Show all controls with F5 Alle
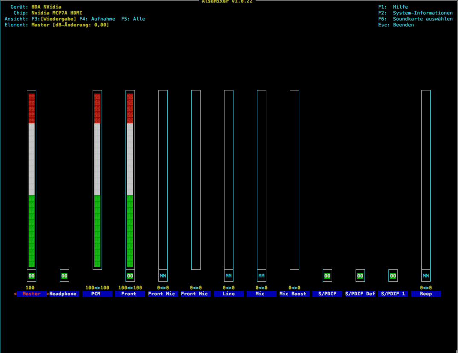Image resolution: width=458 pixels, height=353 pixels. click(x=133, y=19)
